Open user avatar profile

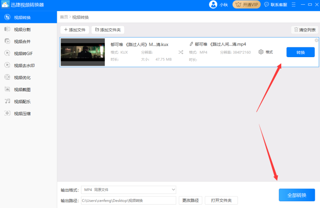pos(213,5)
